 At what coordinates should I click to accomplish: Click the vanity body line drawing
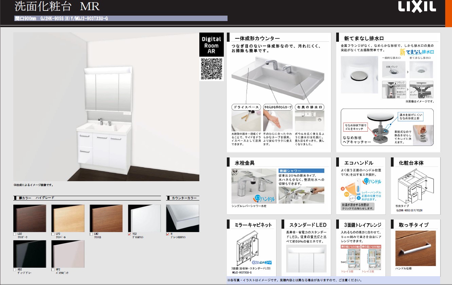(x=417, y=185)
